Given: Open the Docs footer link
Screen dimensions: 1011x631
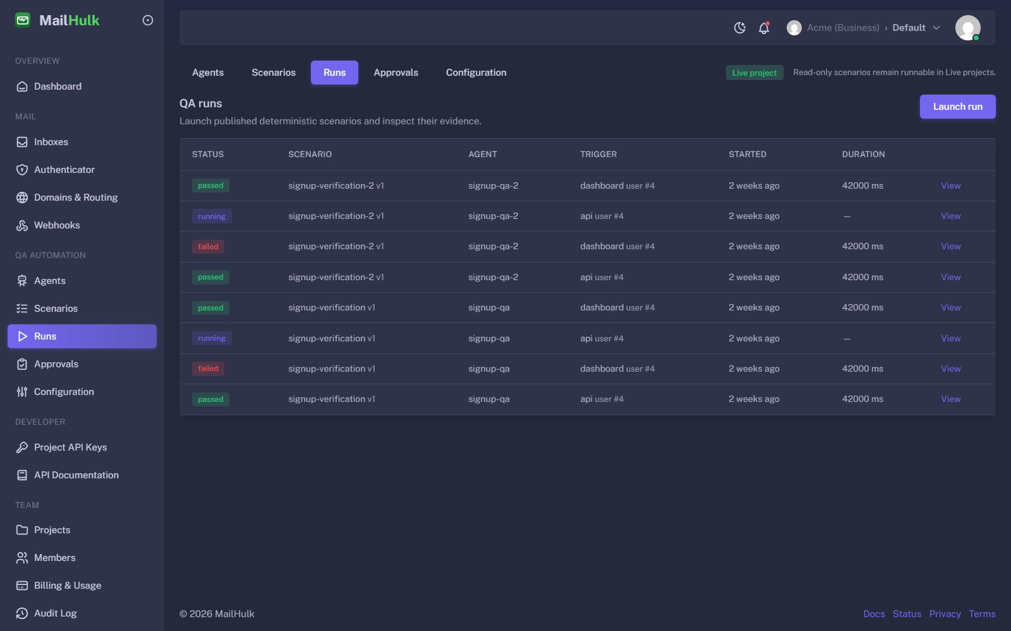Looking at the screenshot, I should (x=874, y=614).
